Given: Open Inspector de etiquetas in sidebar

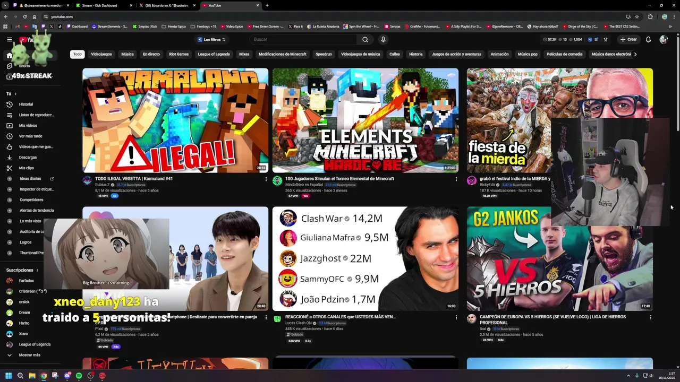Looking at the screenshot, I should pos(36,189).
